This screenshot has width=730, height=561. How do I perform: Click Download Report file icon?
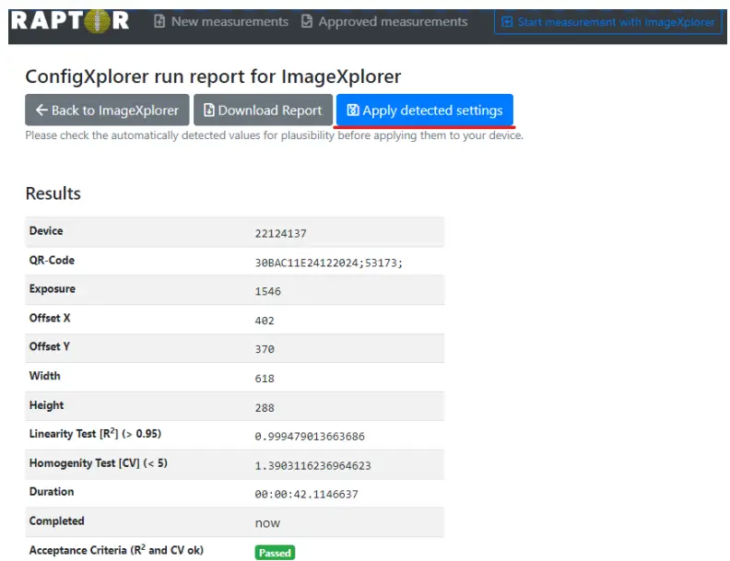pos(209,110)
